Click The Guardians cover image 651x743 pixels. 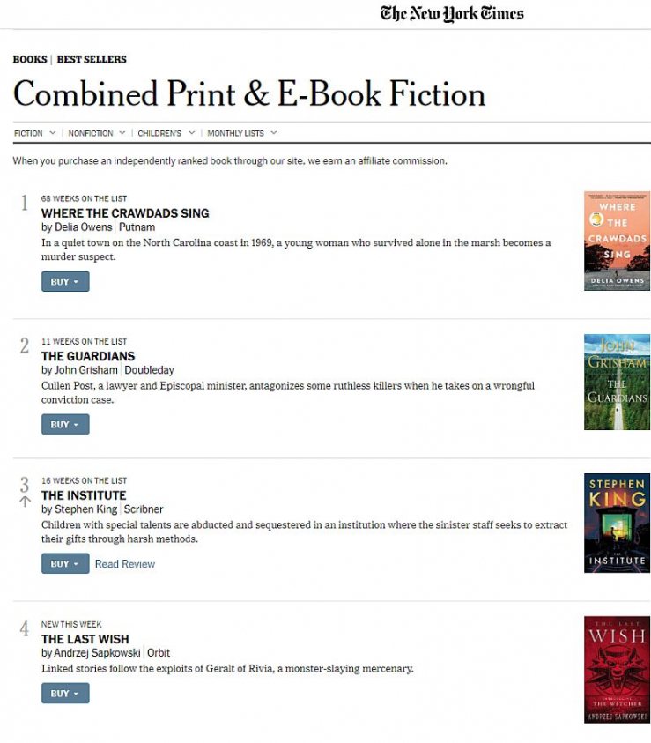pyautogui.click(x=616, y=381)
